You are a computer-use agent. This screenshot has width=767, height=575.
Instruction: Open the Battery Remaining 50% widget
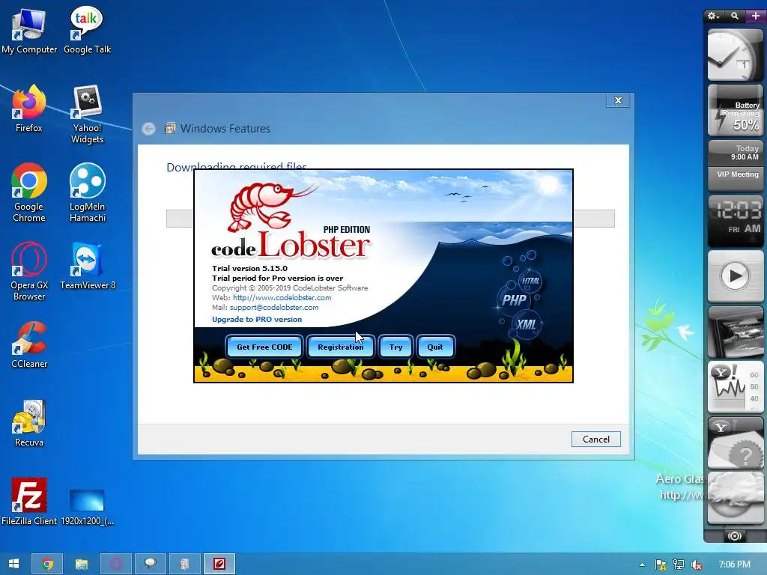[735, 110]
